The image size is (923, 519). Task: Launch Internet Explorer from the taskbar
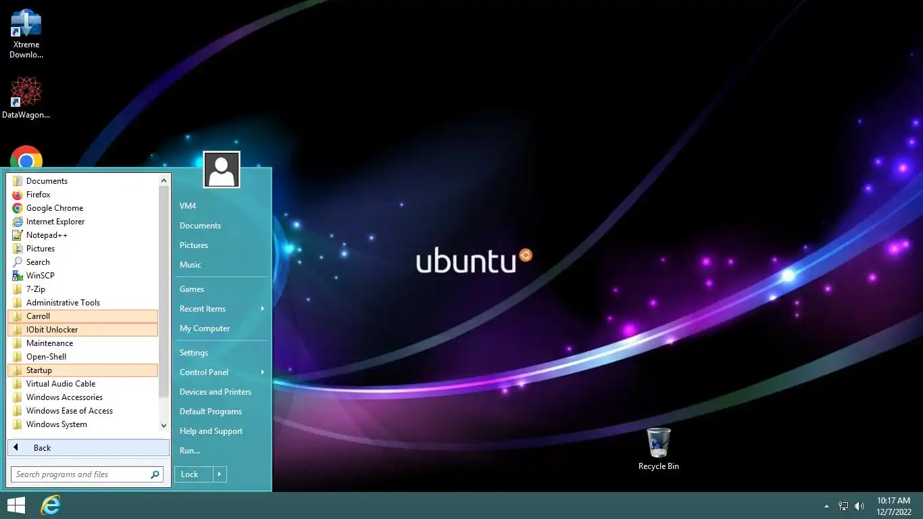point(51,505)
